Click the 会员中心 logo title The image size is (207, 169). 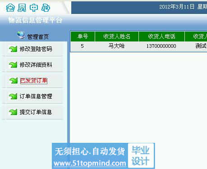point(28,8)
